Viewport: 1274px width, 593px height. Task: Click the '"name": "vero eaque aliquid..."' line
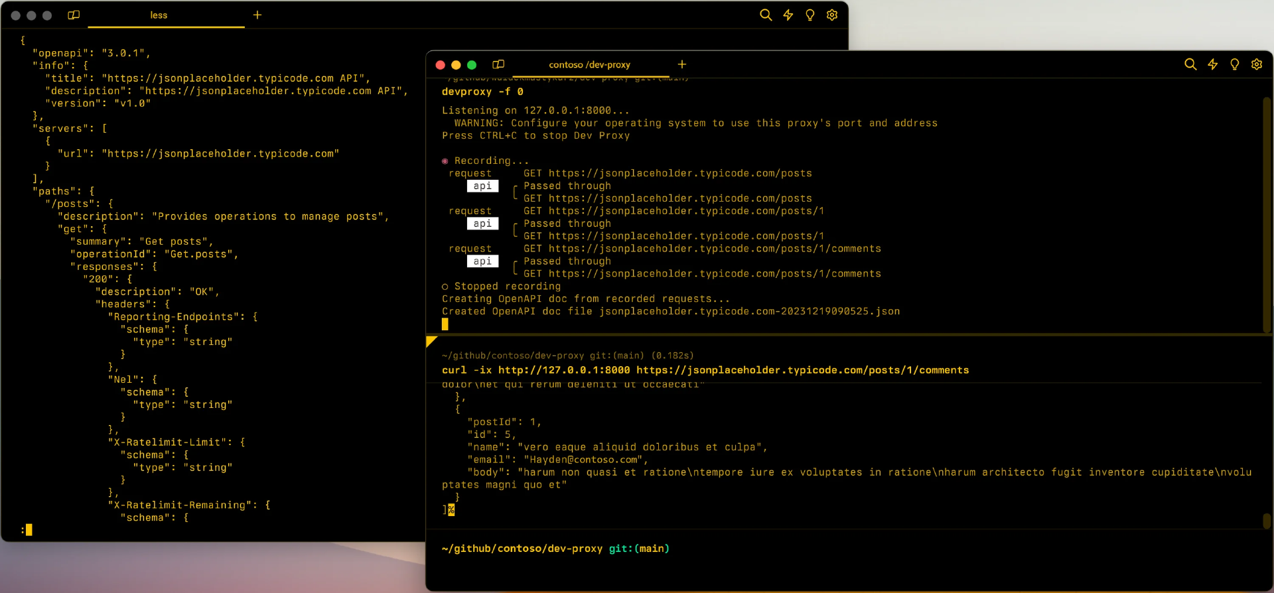[x=617, y=447]
